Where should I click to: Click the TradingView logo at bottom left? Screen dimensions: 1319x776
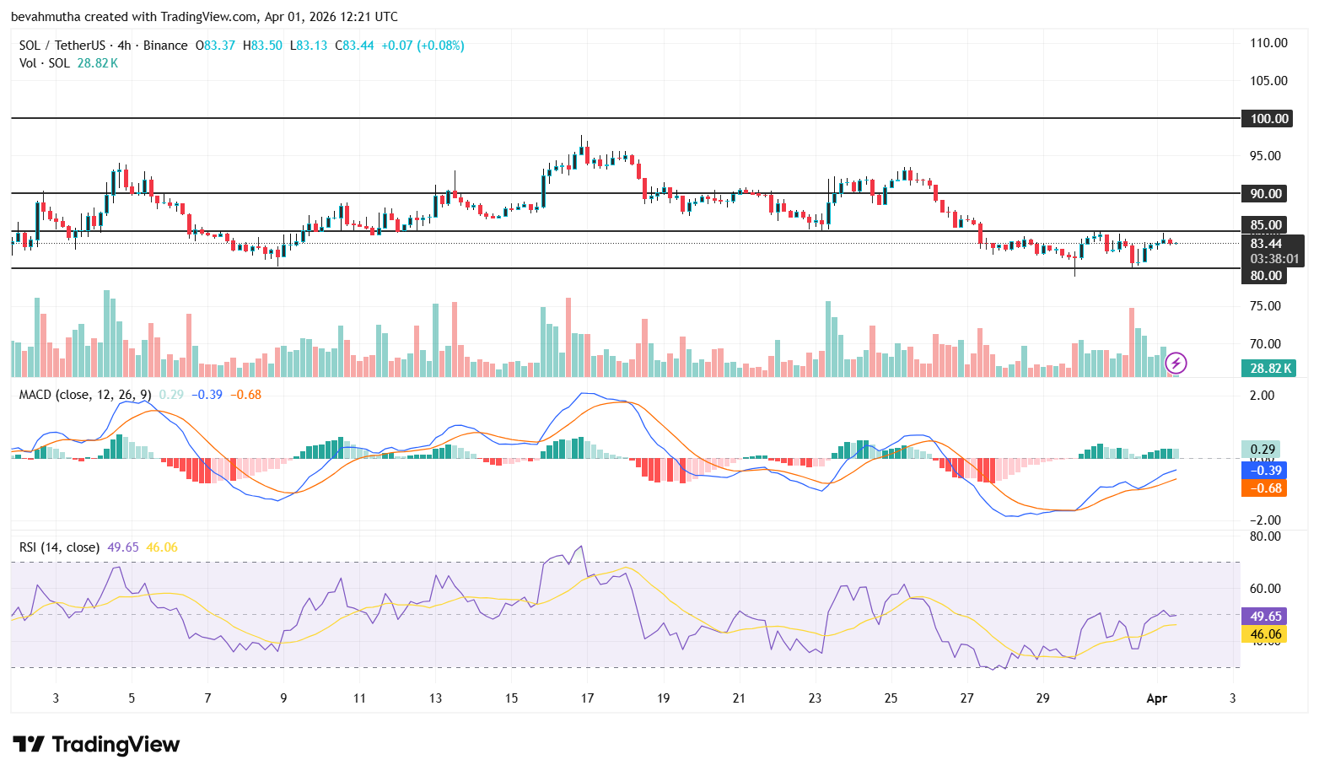(95, 745)
